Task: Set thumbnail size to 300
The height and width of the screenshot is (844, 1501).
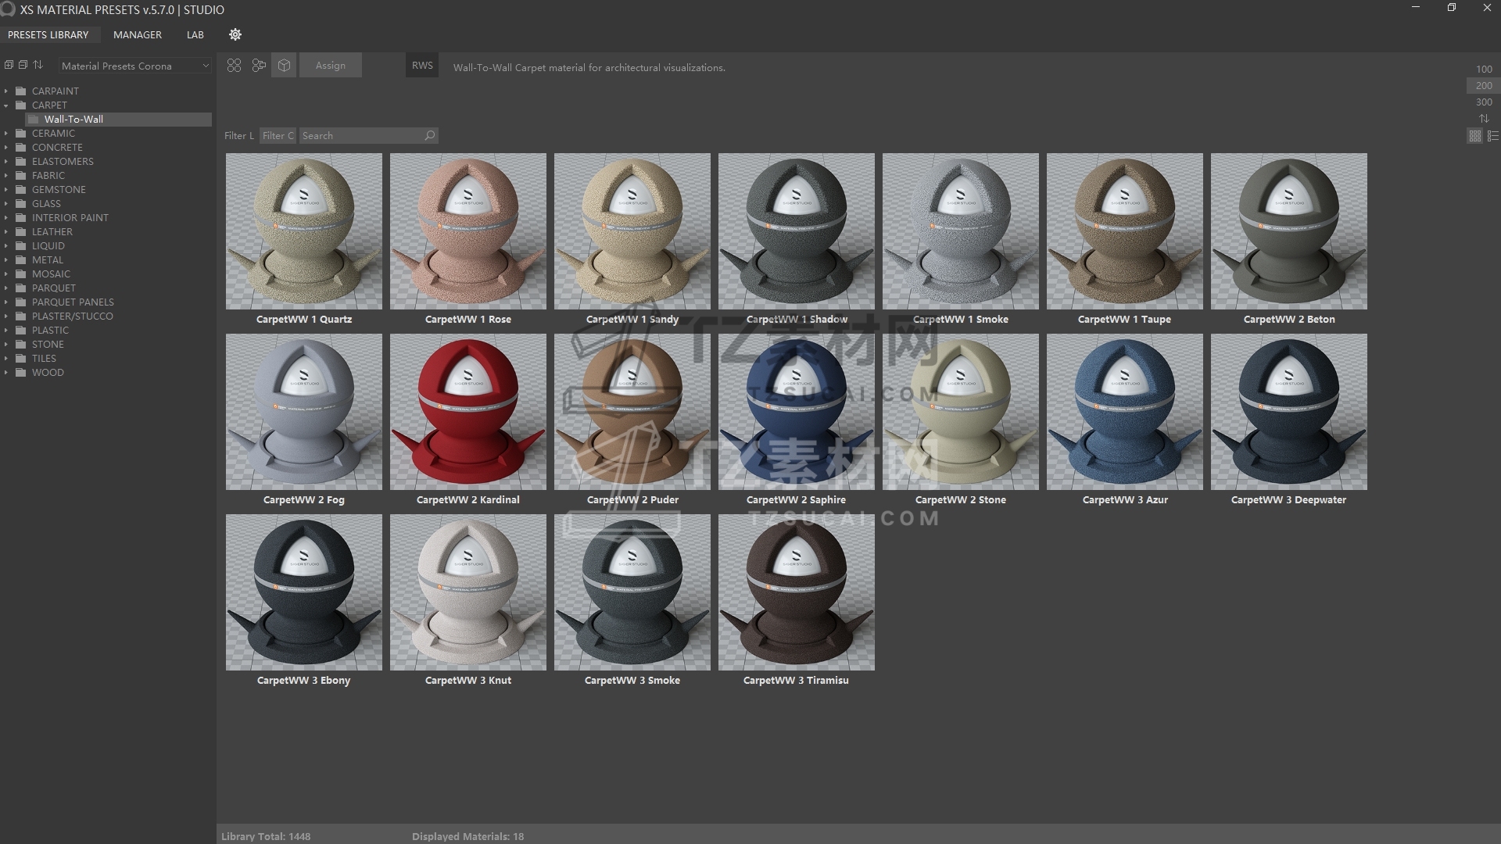Action: click(x=1484, y=102)
